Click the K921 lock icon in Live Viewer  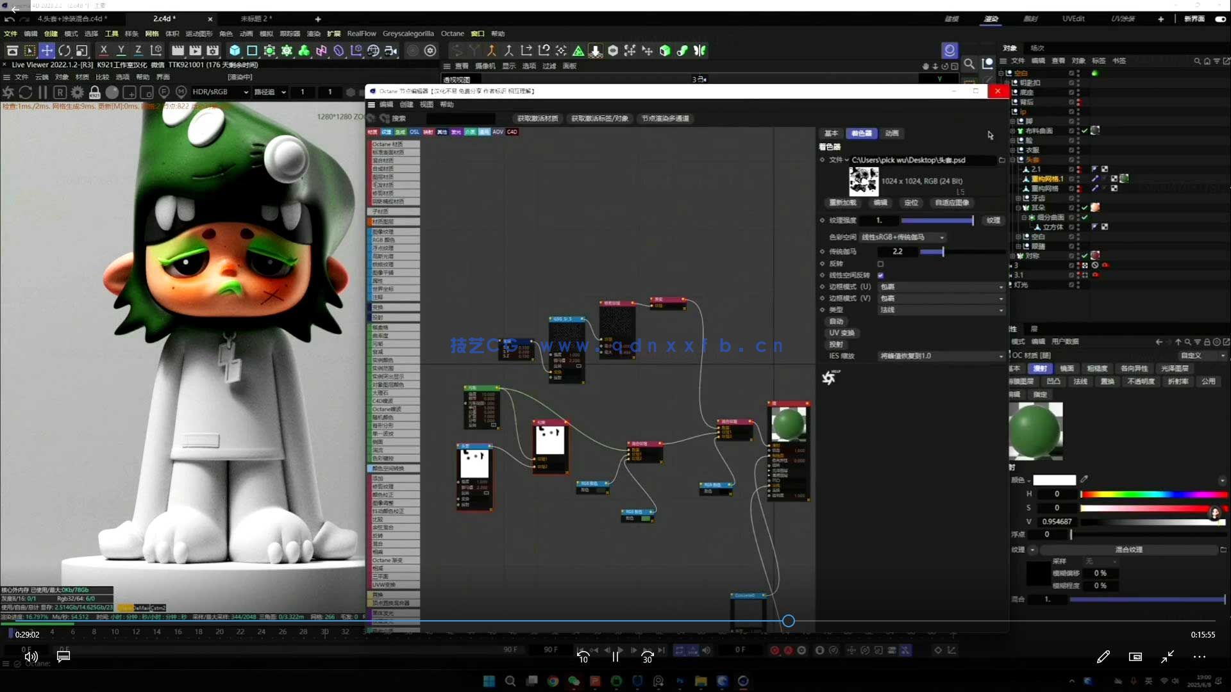pyautogui.click(x=94, y=92)
